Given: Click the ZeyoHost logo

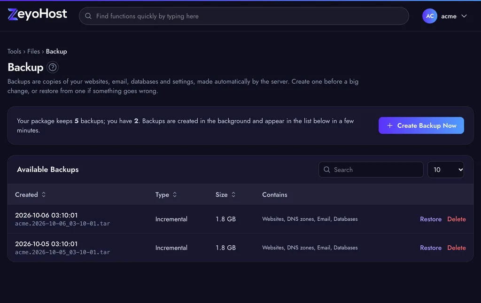Looking at the screenshot, I should [37, 14].
